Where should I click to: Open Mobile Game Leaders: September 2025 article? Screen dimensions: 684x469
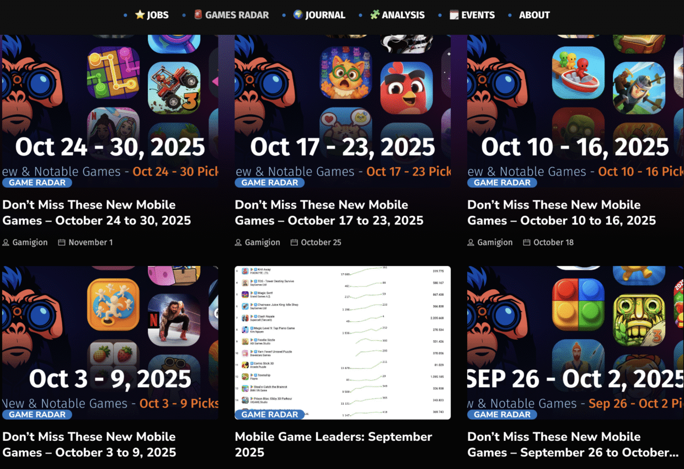pos(334,444)
